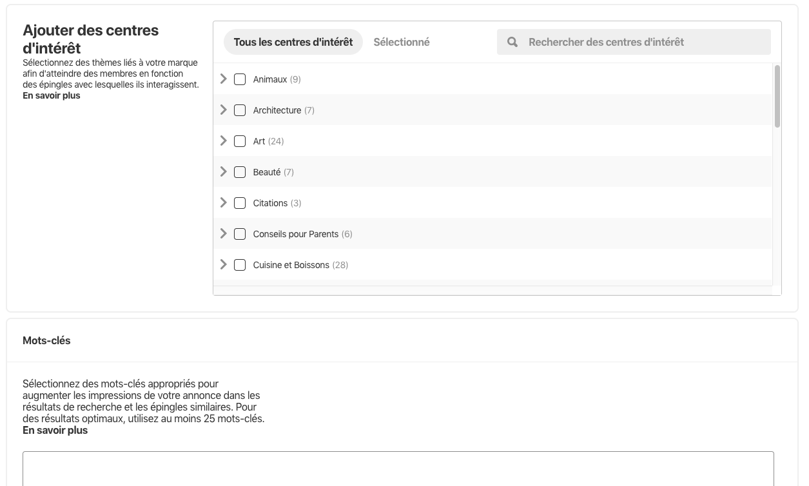Screen dimensions: 809x486
Task: Expand the Art category chevron
Action: point(224,141)
